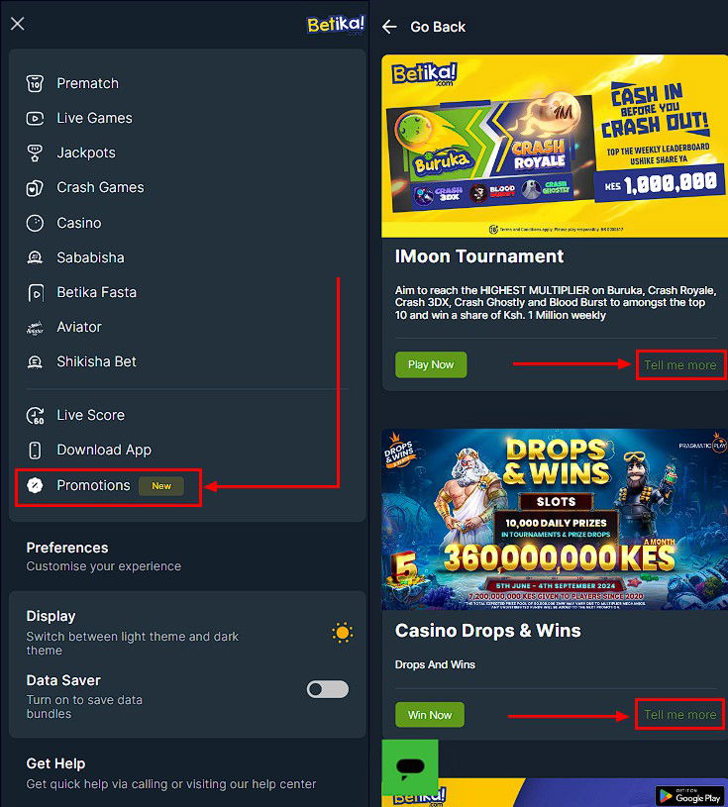This screenshot has height=807, width=728.
Task: Go back using the arrow
Action: coord(389,27)
